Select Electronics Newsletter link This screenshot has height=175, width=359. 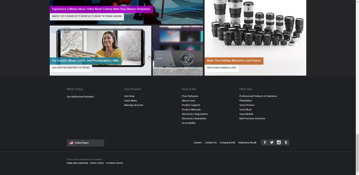pyautogui.click(x=194, y=119)
